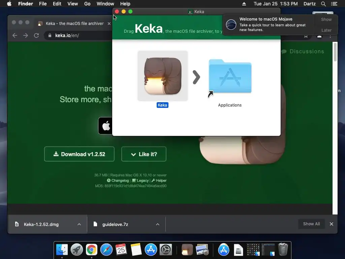The height and width of the screenshot is (259, 345).
Task: Open Keka icon in the dock
Action: point(187,250)
